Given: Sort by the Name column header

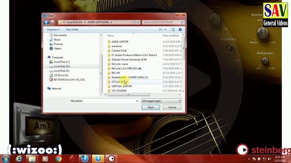Looking at the screenshot, I should 110,35.
